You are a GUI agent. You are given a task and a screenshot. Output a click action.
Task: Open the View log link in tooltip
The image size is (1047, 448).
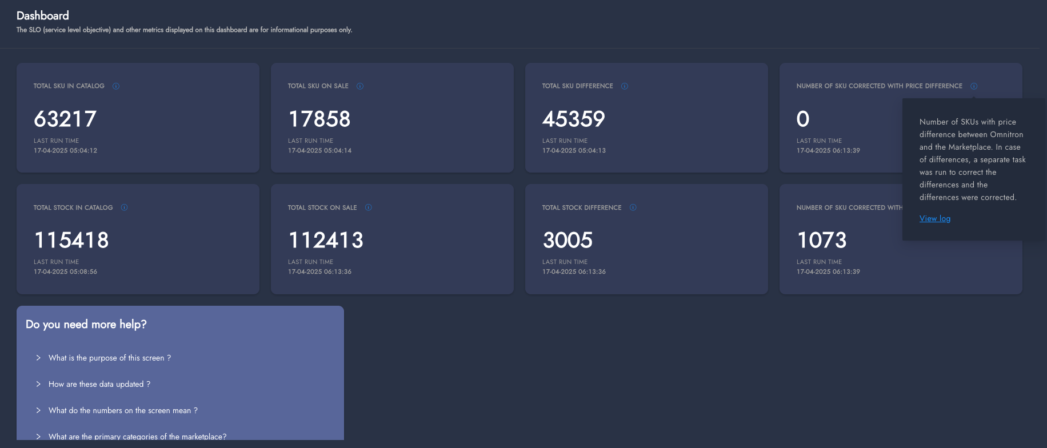935,218
